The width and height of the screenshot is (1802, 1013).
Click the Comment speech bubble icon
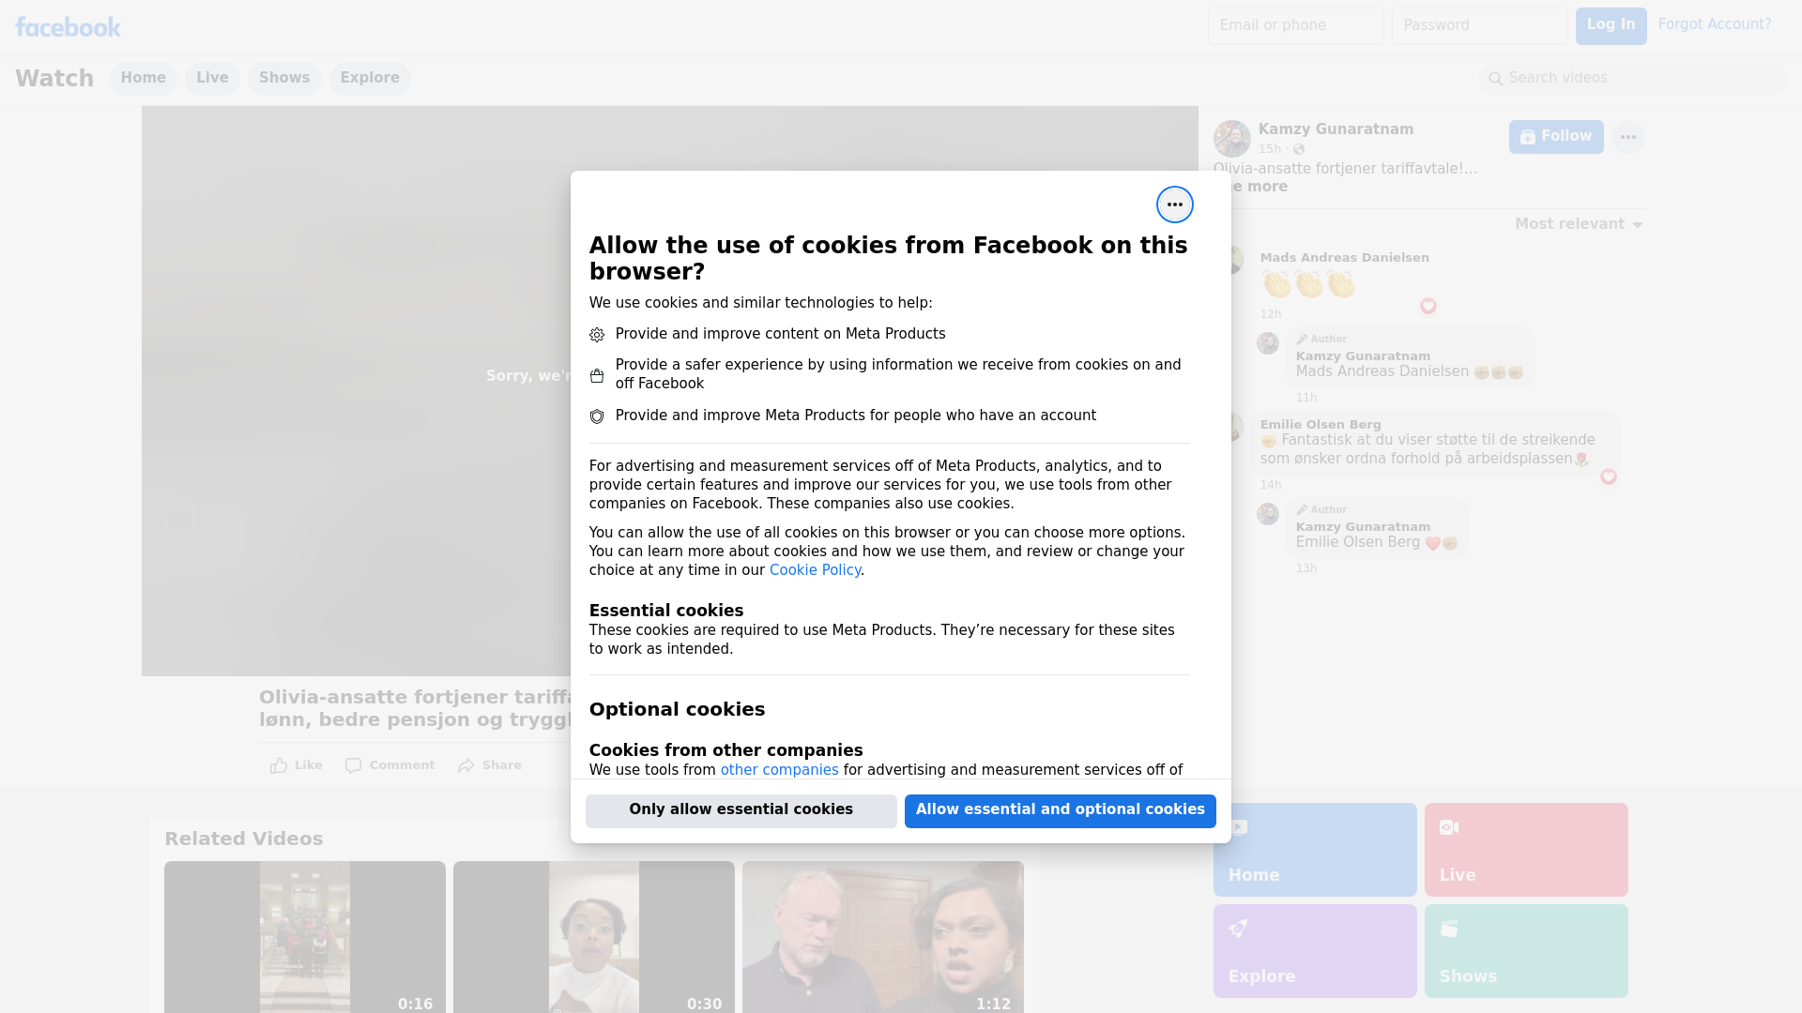[353, 765]
